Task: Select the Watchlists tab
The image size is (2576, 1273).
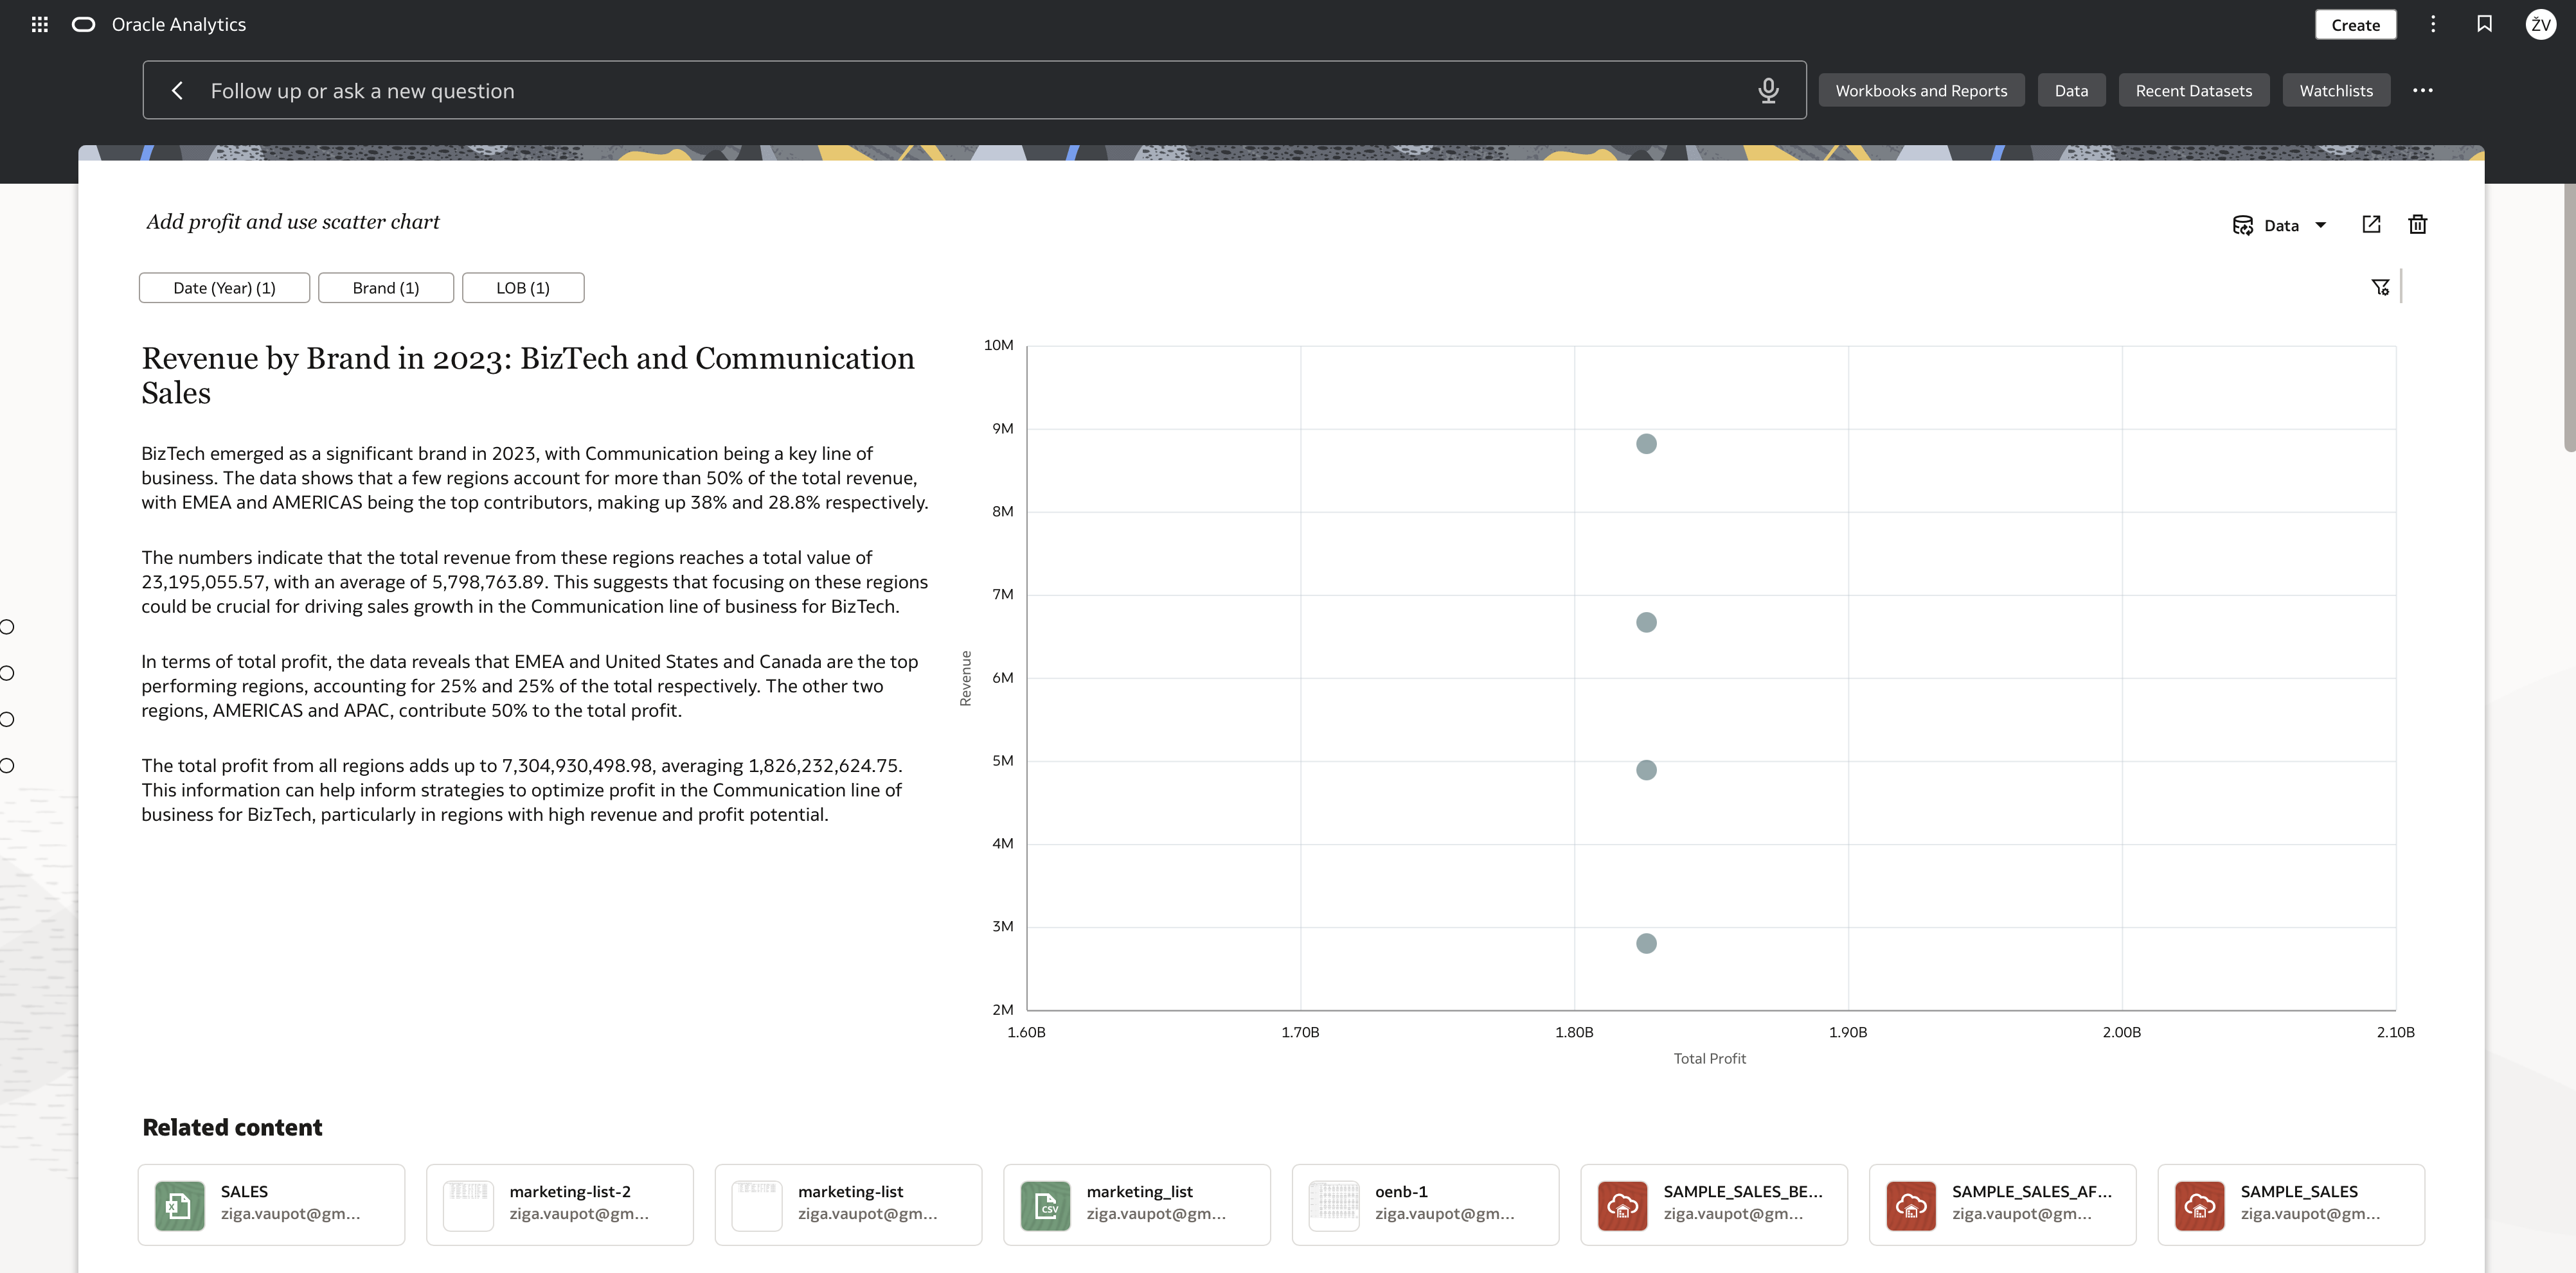Action: 2336,90
